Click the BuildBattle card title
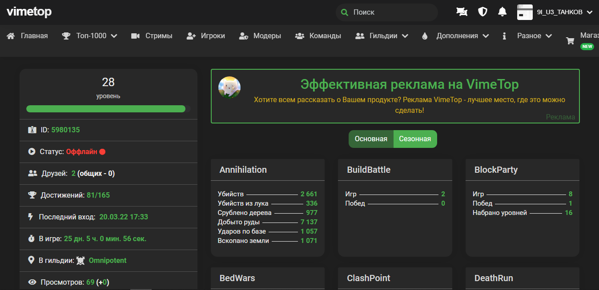 (369, 170)
